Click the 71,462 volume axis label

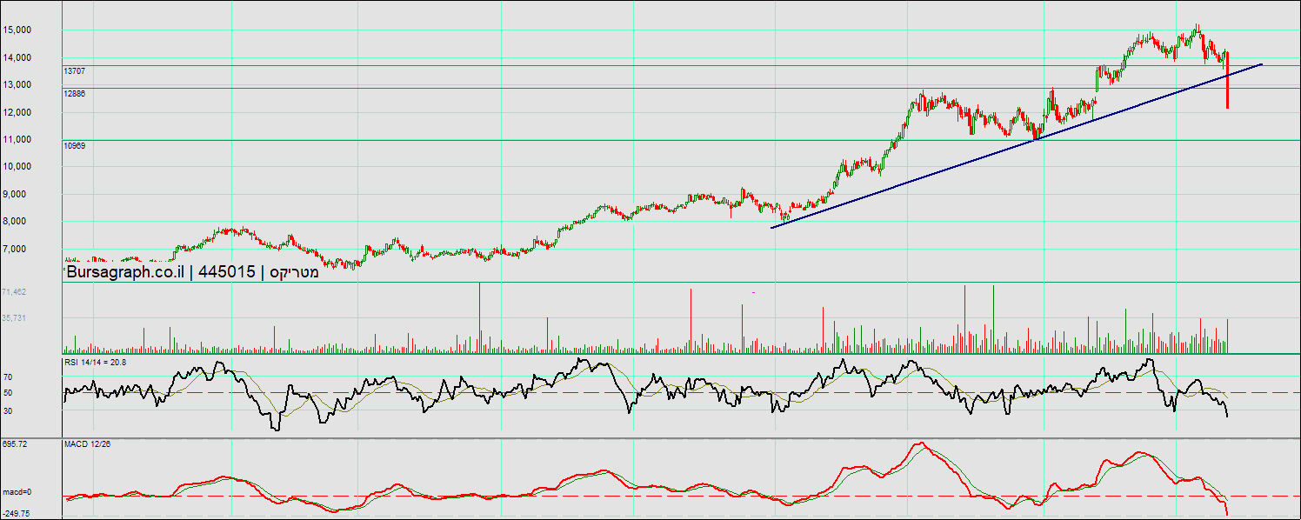(14, 292)
